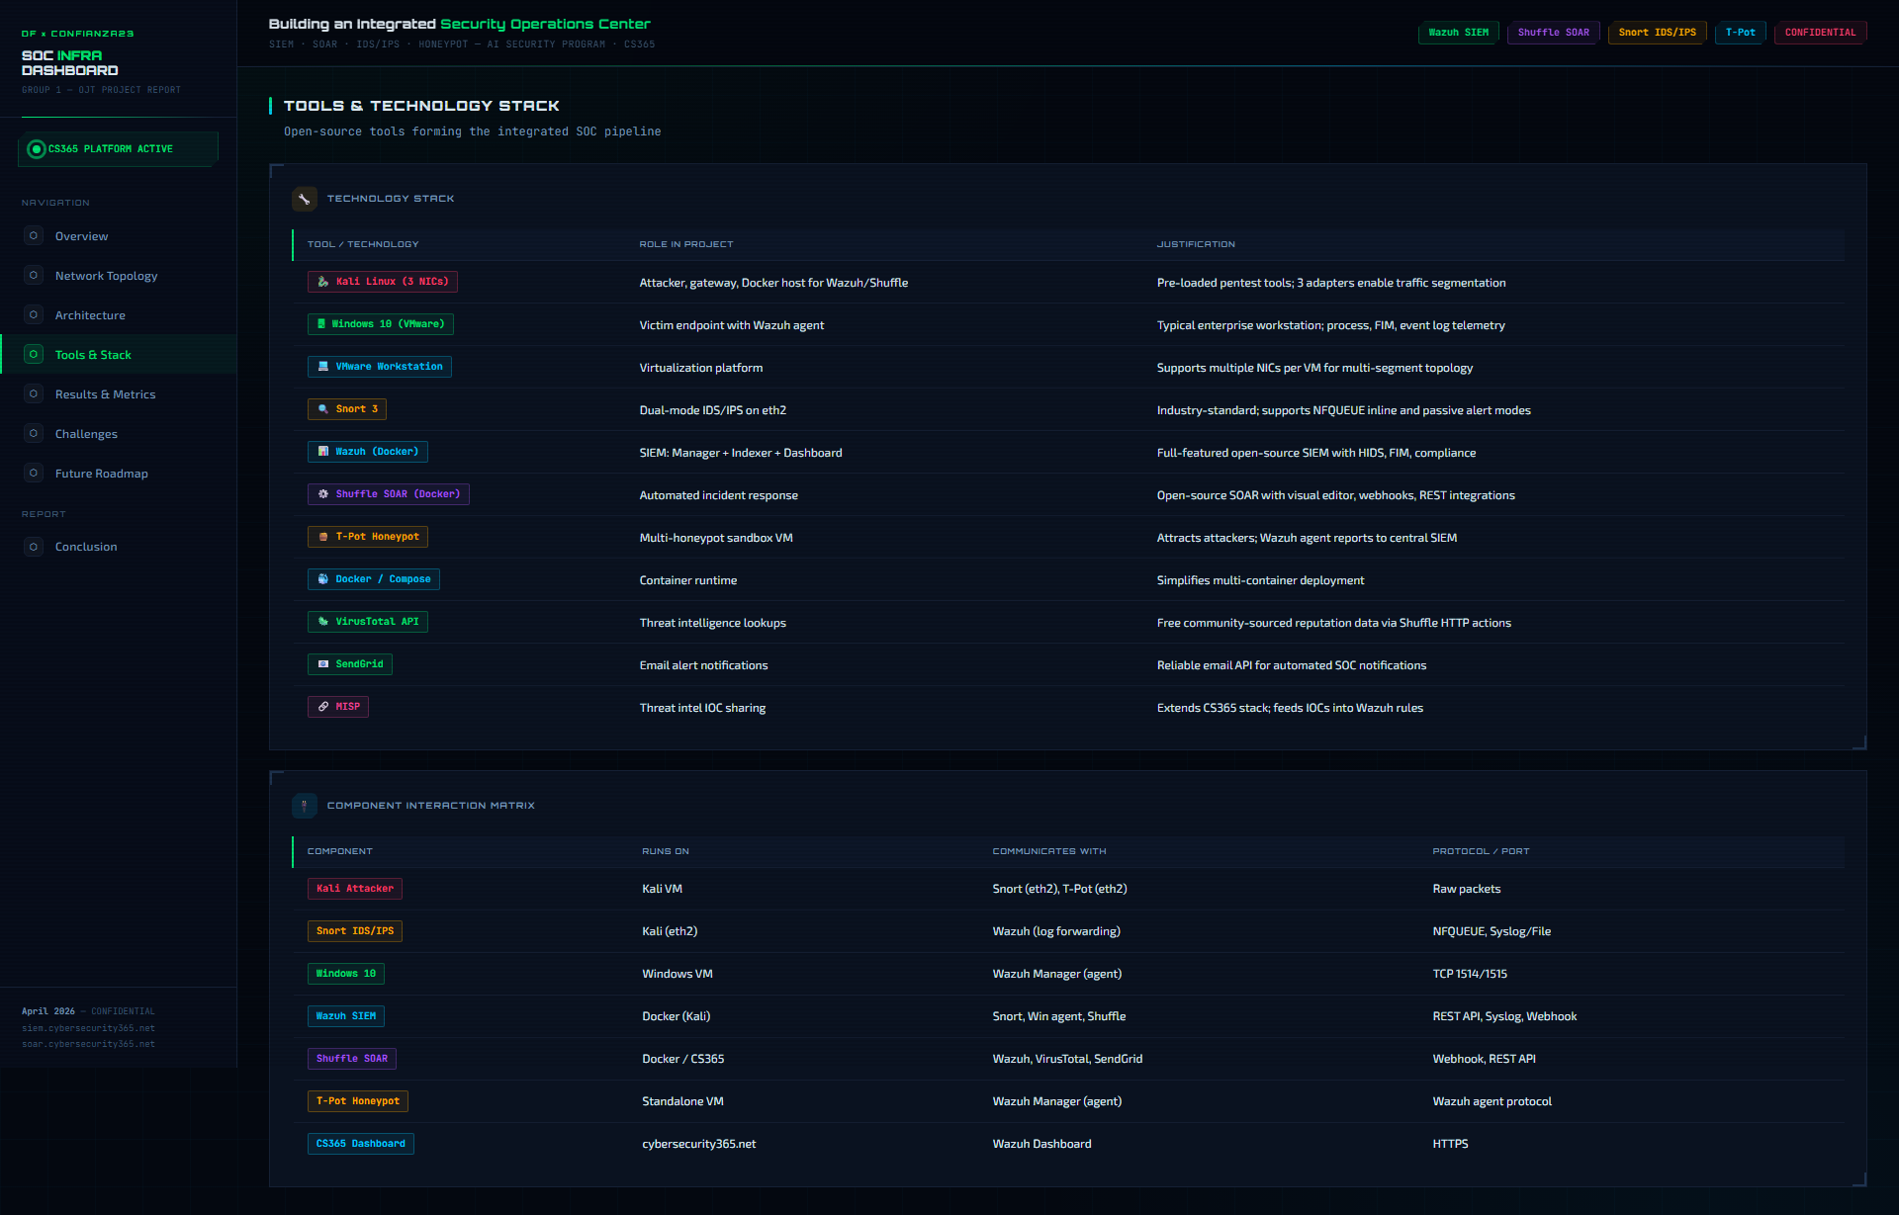
Task: Click the Role in Project column header
Action: point(686,244)
